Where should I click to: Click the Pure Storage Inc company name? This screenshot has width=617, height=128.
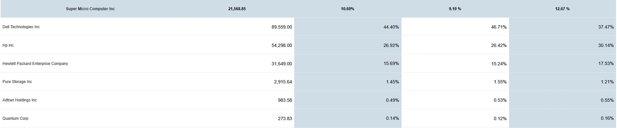pos(17,82)
